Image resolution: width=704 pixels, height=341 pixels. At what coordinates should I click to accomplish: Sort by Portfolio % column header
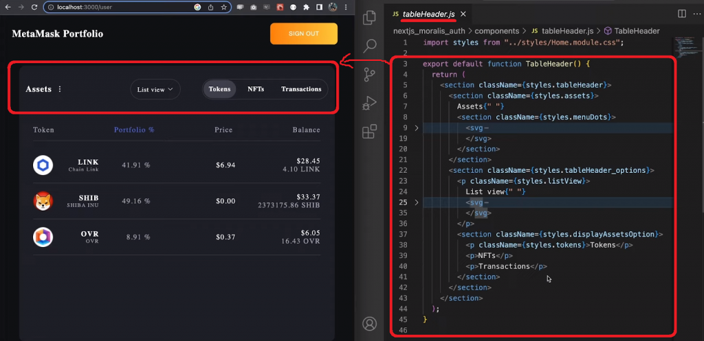[134, 130]
